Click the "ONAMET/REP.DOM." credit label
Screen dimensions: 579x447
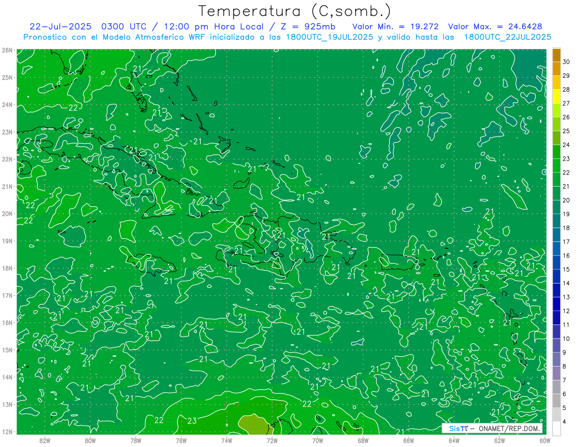point(510,428)
